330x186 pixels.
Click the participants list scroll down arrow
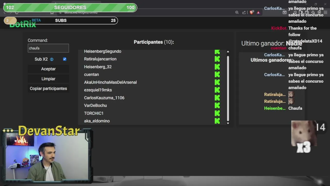click(228, 123)
